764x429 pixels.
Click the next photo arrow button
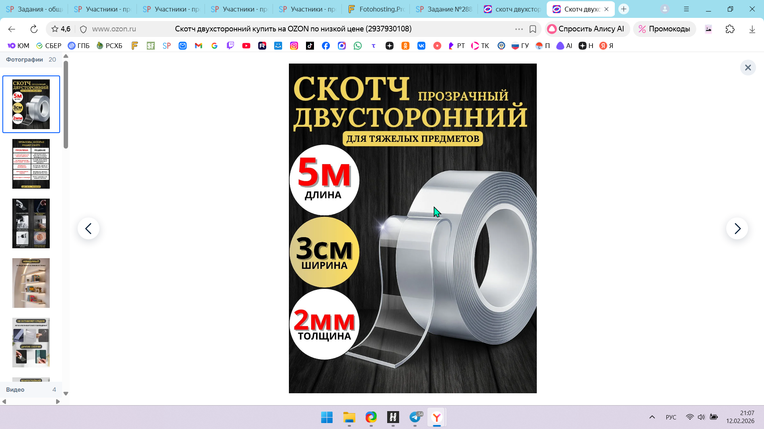tap(737, 228)
